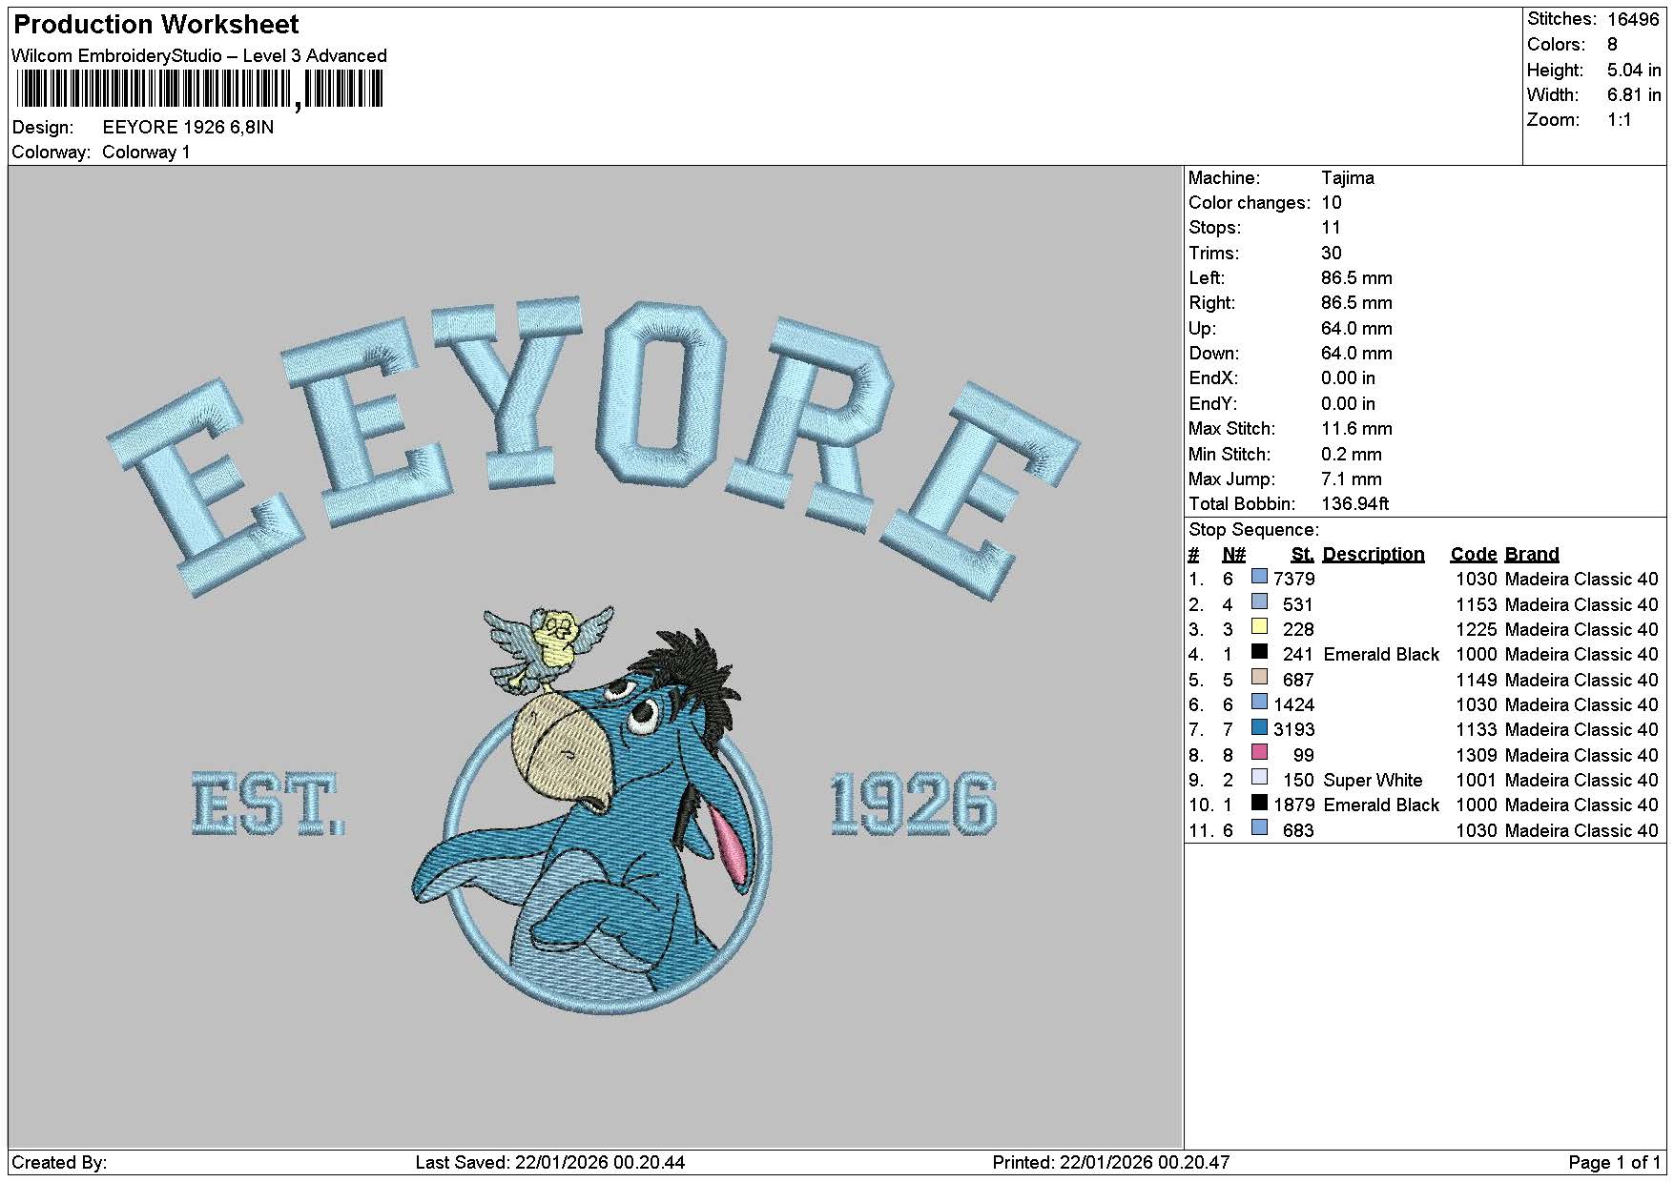Select the yellow swatch for stop 3

(x=1259, y=627)
